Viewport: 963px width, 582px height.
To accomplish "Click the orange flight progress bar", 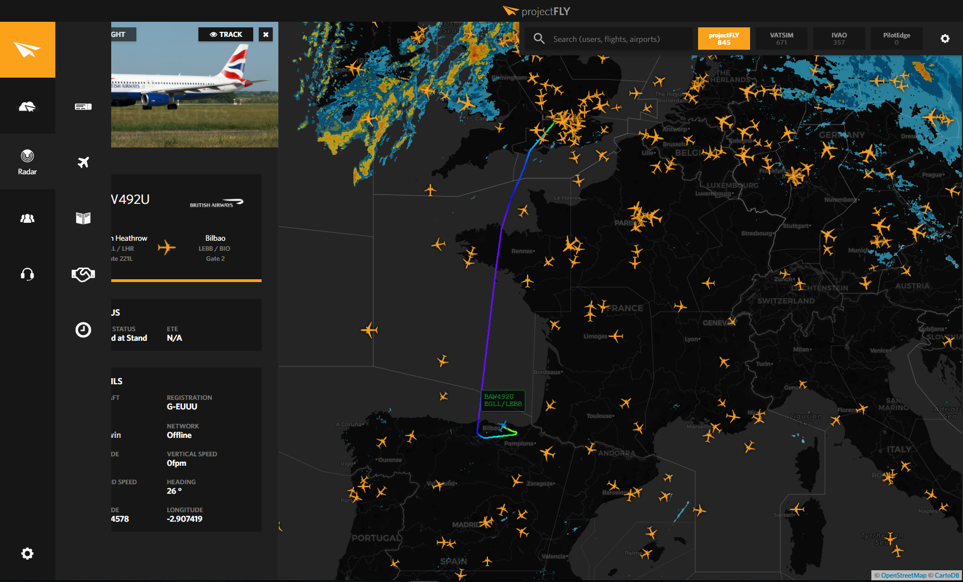I will [x=186, y=280].
